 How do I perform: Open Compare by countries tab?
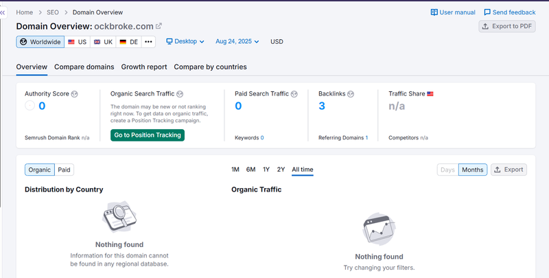pos(210,67)
